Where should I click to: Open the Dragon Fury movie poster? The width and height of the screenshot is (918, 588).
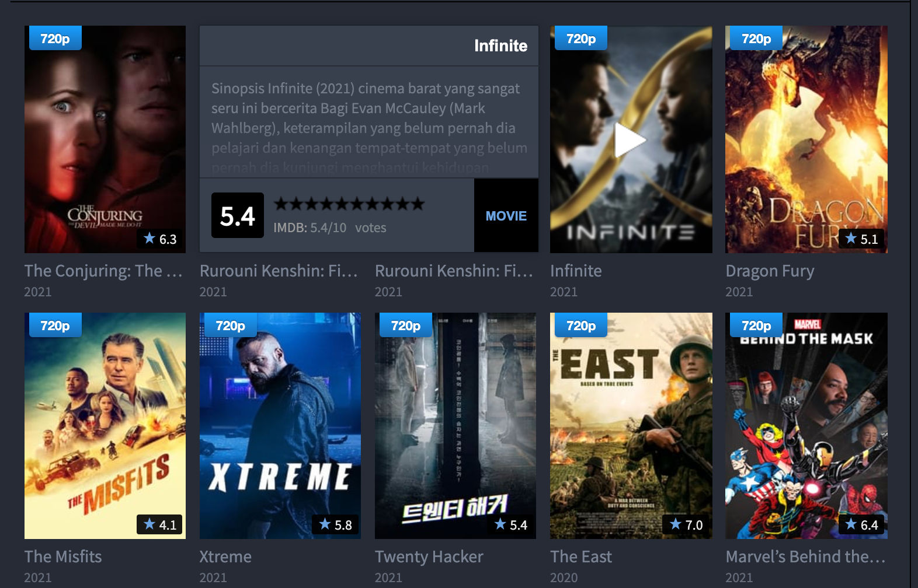tap(806, 139)
